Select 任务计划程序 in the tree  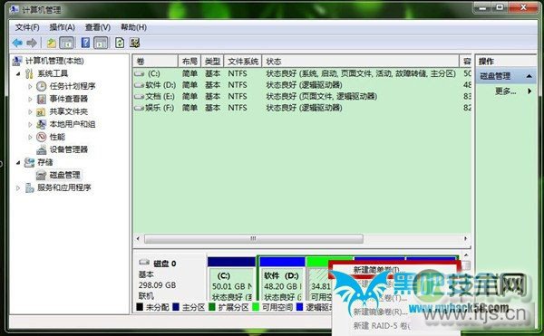[73, 86]
